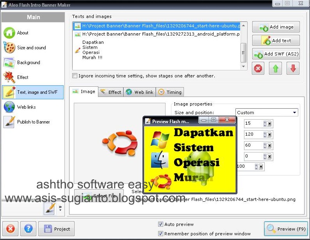Viewport: 310px width, 240px height.
Task: Click the field showing value 60
Action: 253,145
